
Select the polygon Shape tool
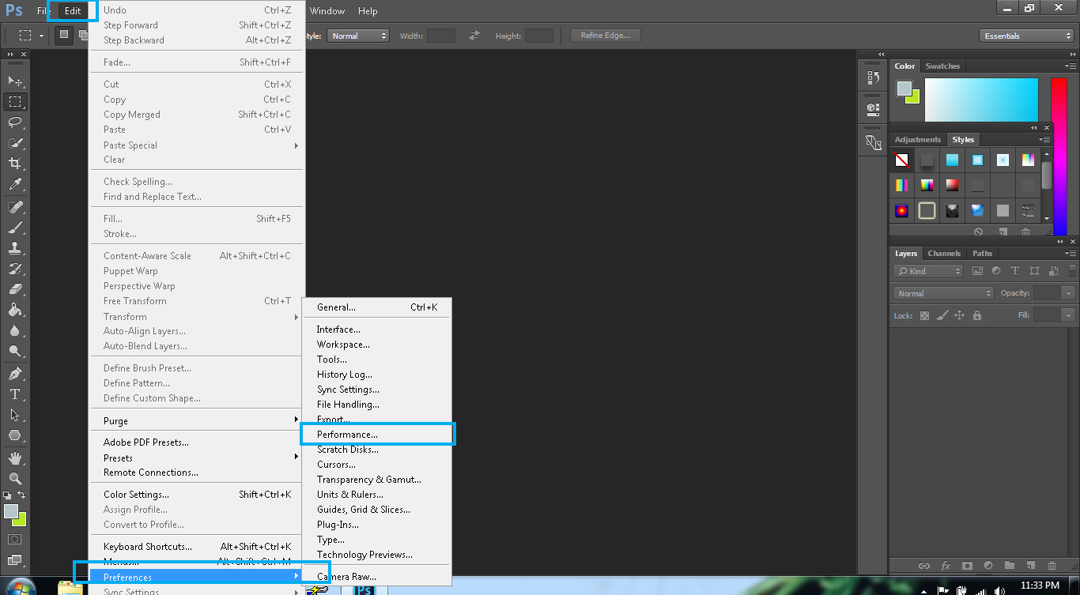click(x=15, y=435)
